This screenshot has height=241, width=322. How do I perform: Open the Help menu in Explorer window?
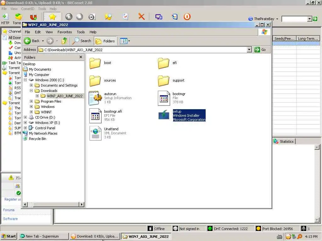[93, 32]
